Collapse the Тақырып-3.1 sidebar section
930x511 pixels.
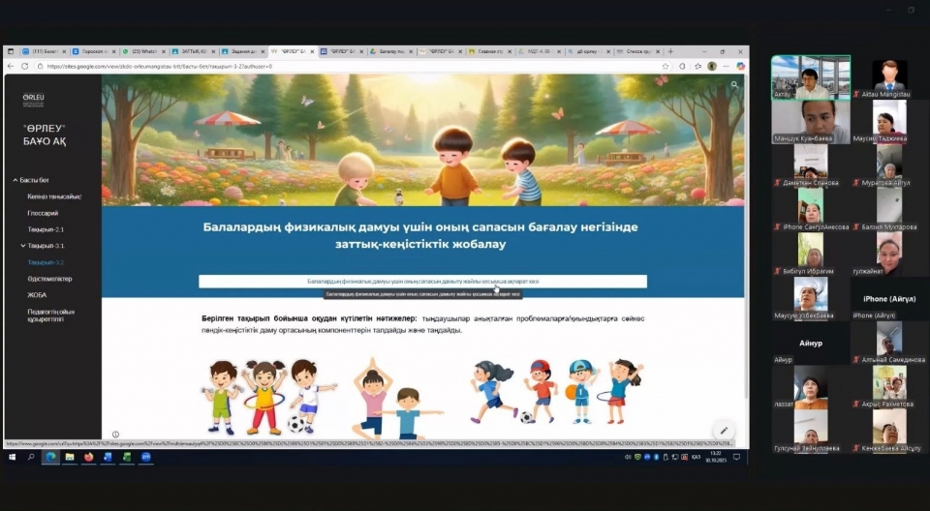pyautogui.click(x=23, y=246)
